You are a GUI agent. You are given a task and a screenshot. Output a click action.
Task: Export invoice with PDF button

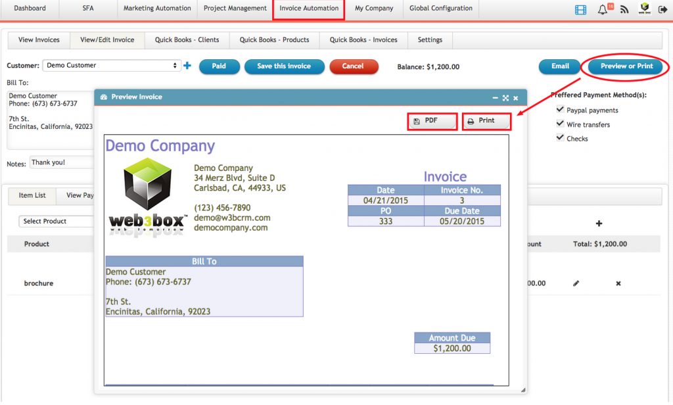point(432,121)
